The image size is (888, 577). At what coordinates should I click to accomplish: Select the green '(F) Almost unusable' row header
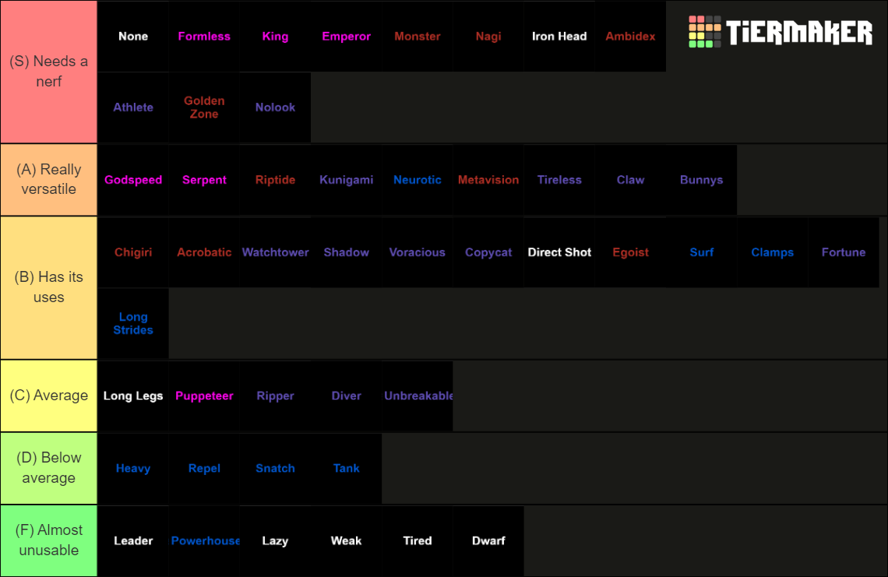coord(48,540)
